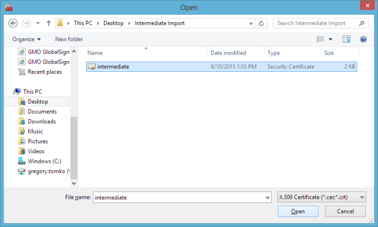Click the New folder button
378x227 pixels.
pos(69,39)
